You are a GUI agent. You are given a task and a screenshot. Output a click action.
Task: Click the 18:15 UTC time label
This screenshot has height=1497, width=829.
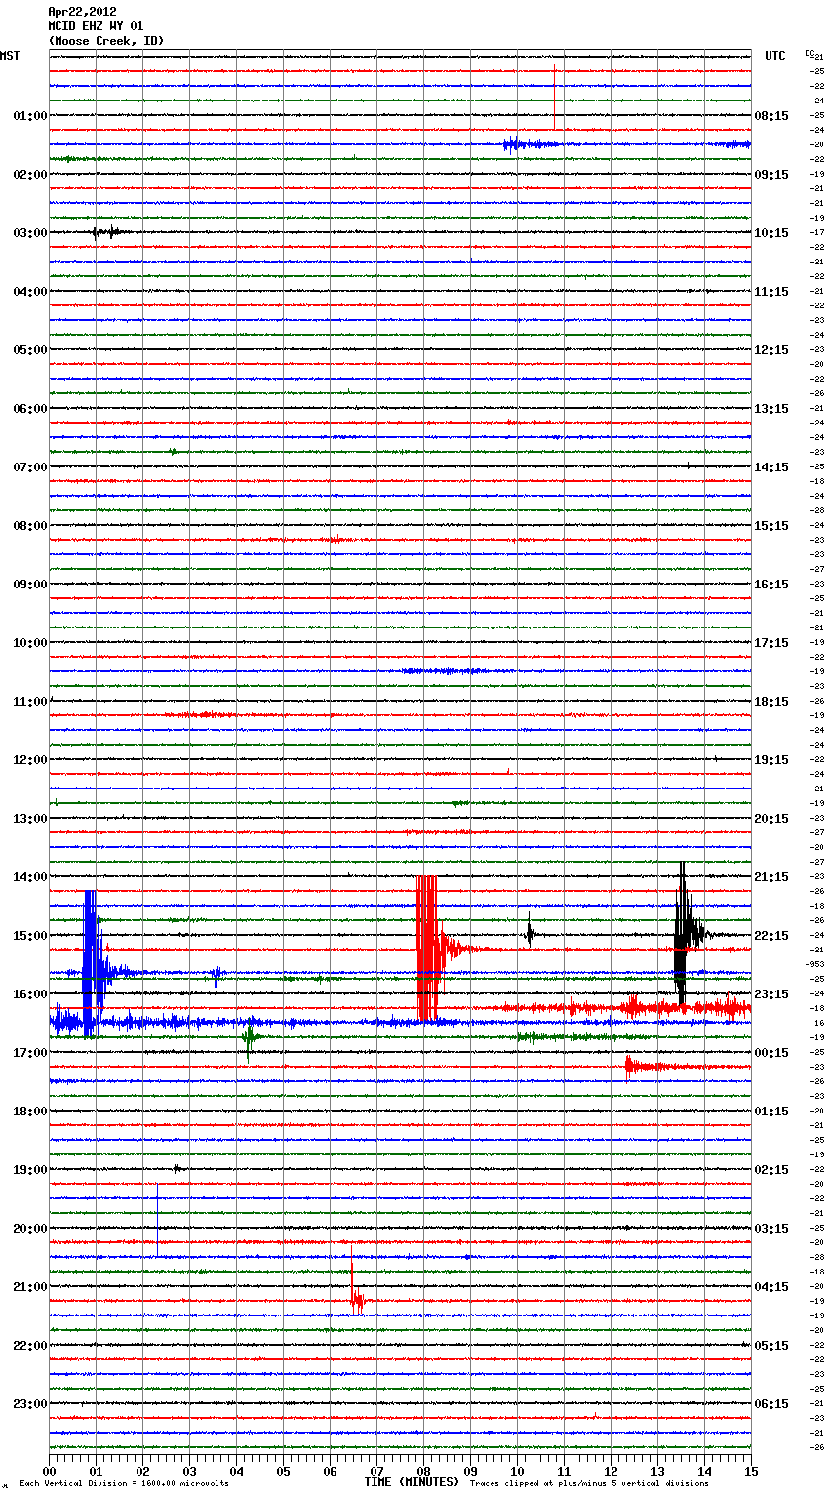[x=771, y=701]
